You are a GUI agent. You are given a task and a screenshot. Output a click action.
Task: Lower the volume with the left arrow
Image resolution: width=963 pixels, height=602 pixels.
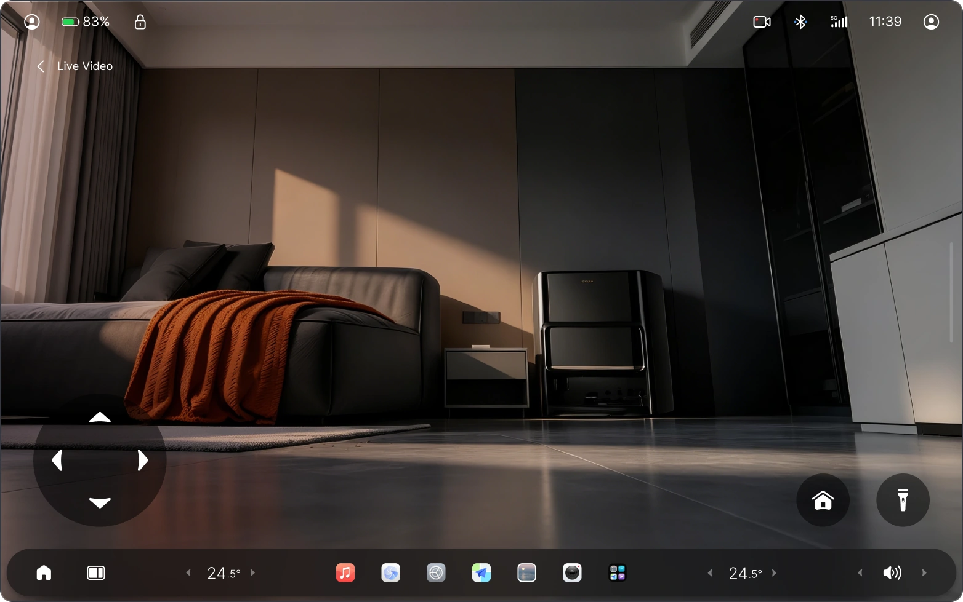coord(860,573)
